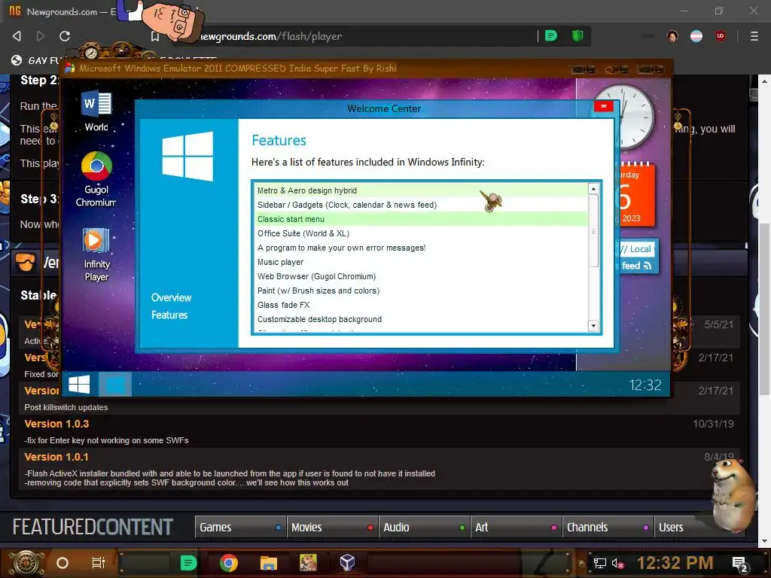
Task: Open Google Chrome from the taskbar
Action: click(229, 563)
